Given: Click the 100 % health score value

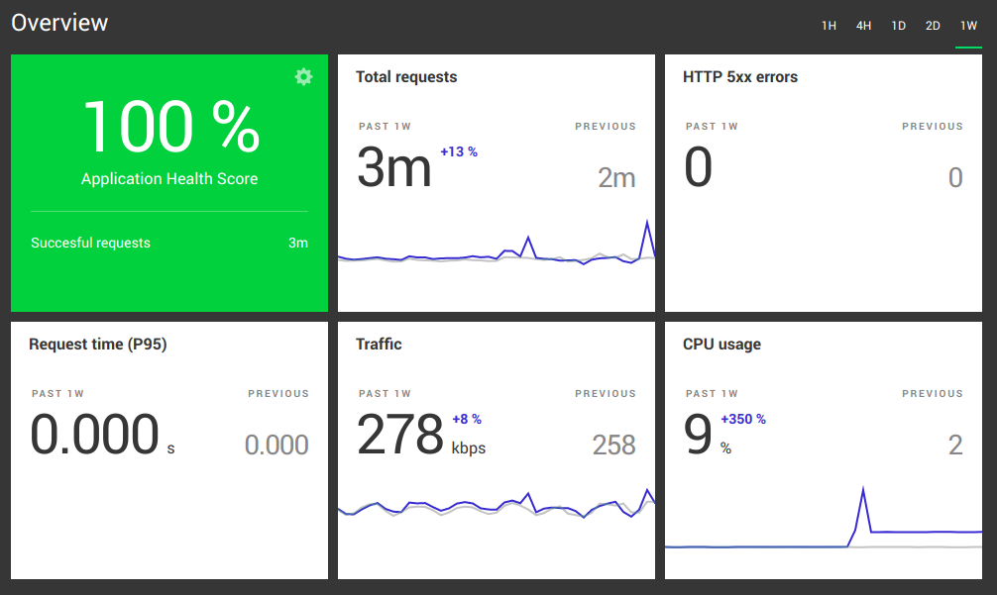Looking at the screenshot, I should (x=169, y=128).
